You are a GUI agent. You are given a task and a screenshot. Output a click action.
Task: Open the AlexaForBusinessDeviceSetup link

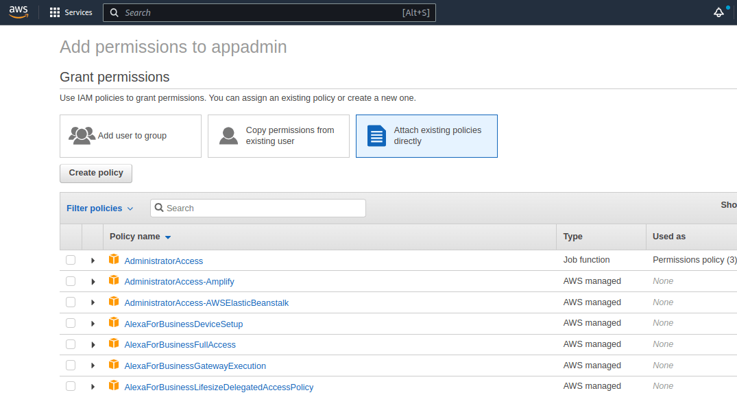183,324
